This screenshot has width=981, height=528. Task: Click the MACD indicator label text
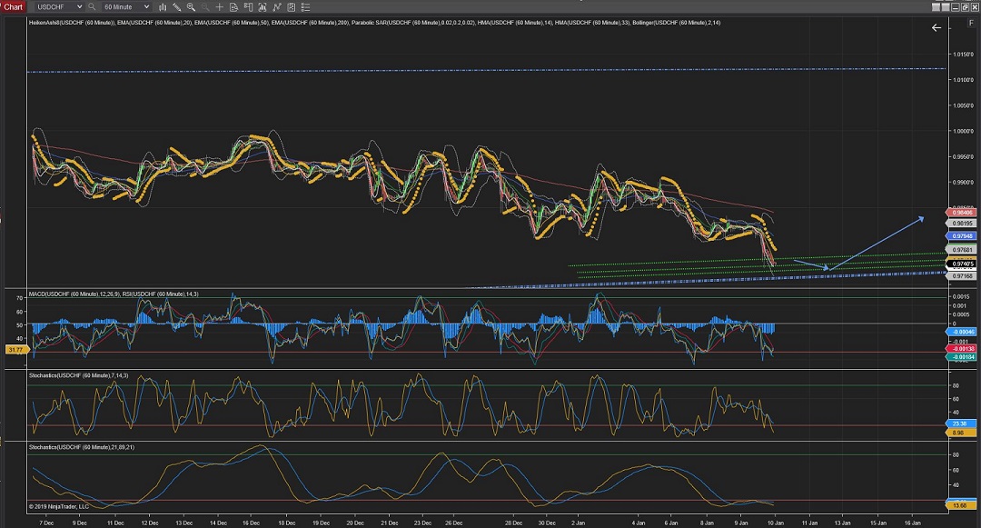(x=56, y=292)
